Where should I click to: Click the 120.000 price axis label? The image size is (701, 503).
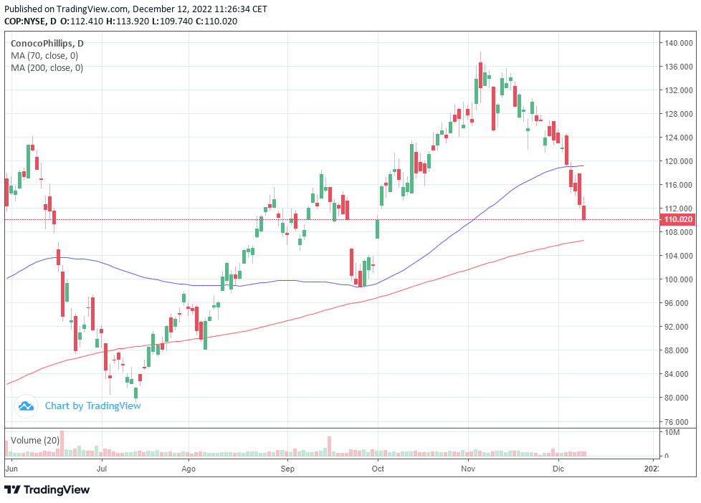point(679,161)
